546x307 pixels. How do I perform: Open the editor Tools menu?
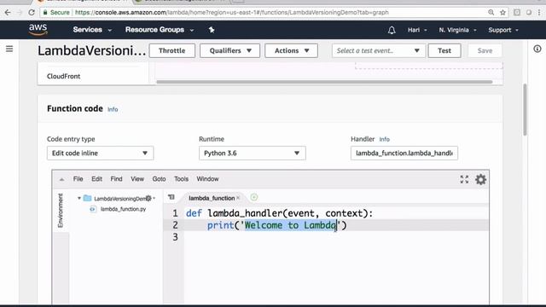click(181, 179)
